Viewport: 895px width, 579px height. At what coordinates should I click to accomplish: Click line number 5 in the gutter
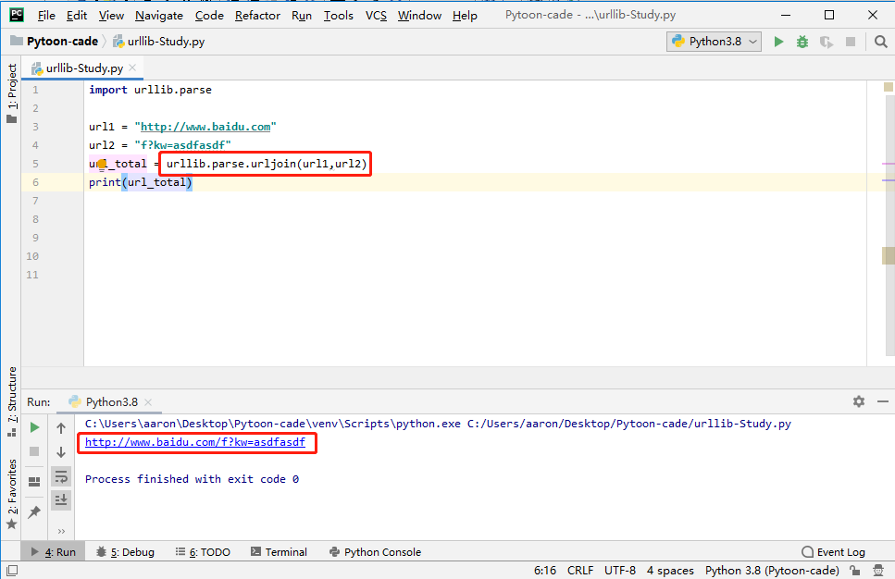click(35, 163)
